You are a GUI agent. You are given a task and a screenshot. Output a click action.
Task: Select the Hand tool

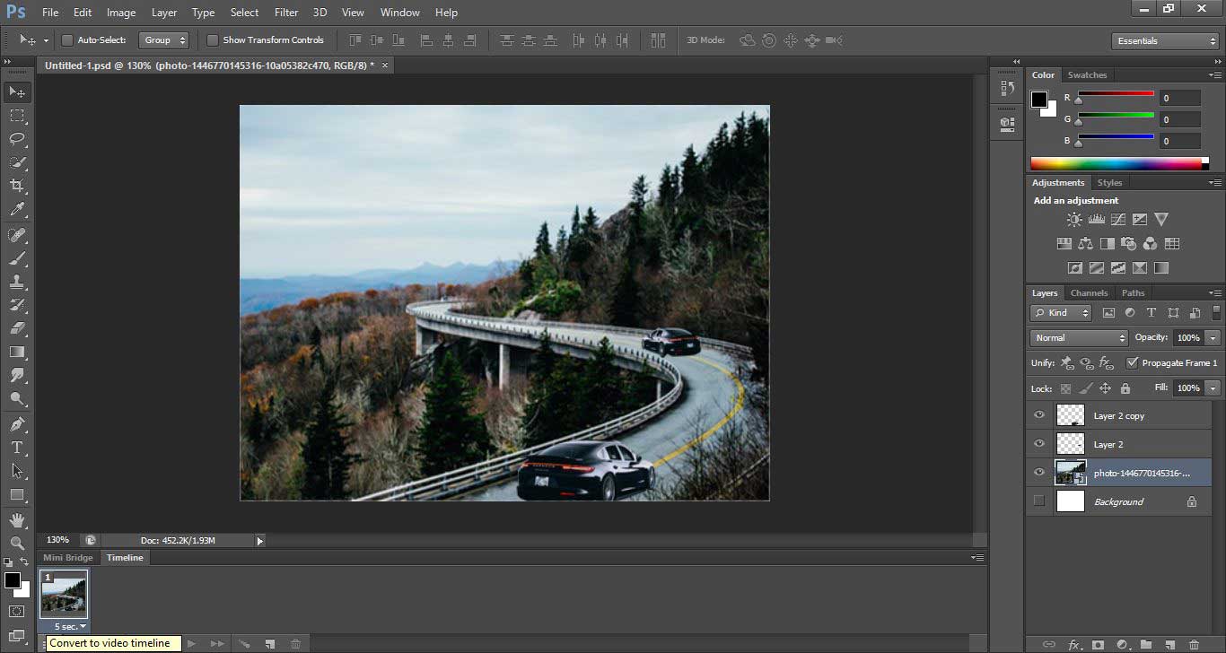[x=17, y=519]
